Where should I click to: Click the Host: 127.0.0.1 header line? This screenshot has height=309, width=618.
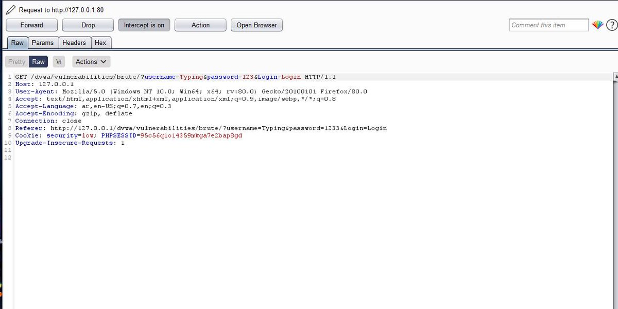44,84
